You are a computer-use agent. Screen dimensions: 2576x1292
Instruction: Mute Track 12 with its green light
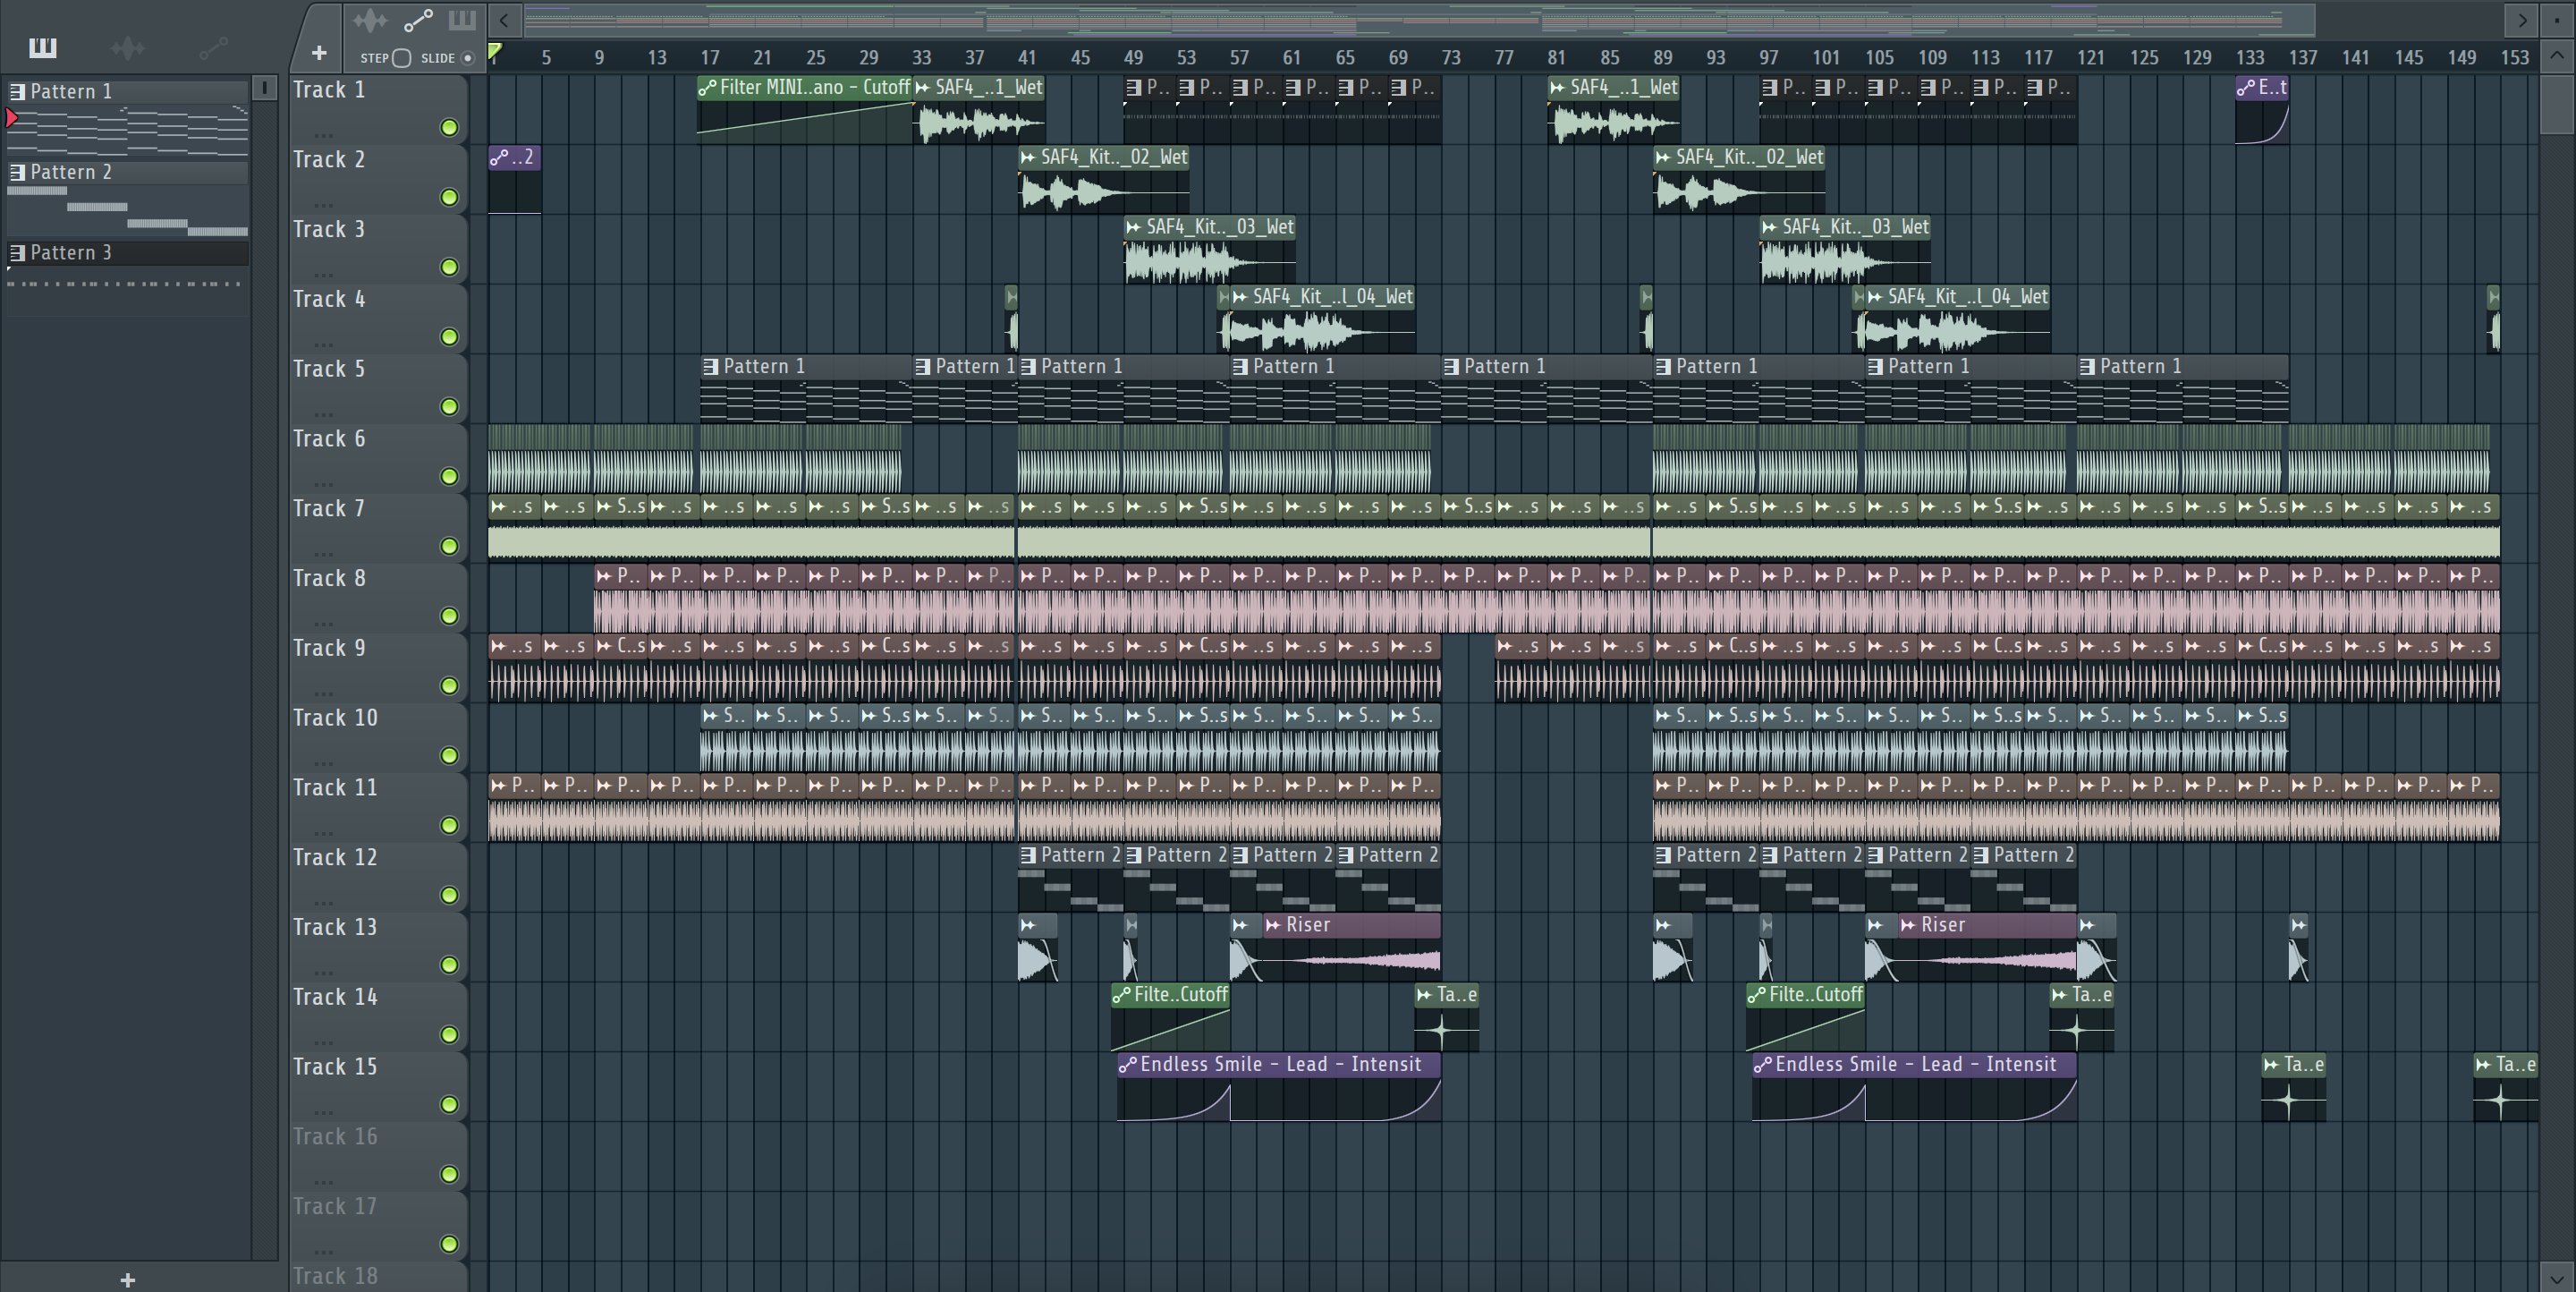(449, 895)
